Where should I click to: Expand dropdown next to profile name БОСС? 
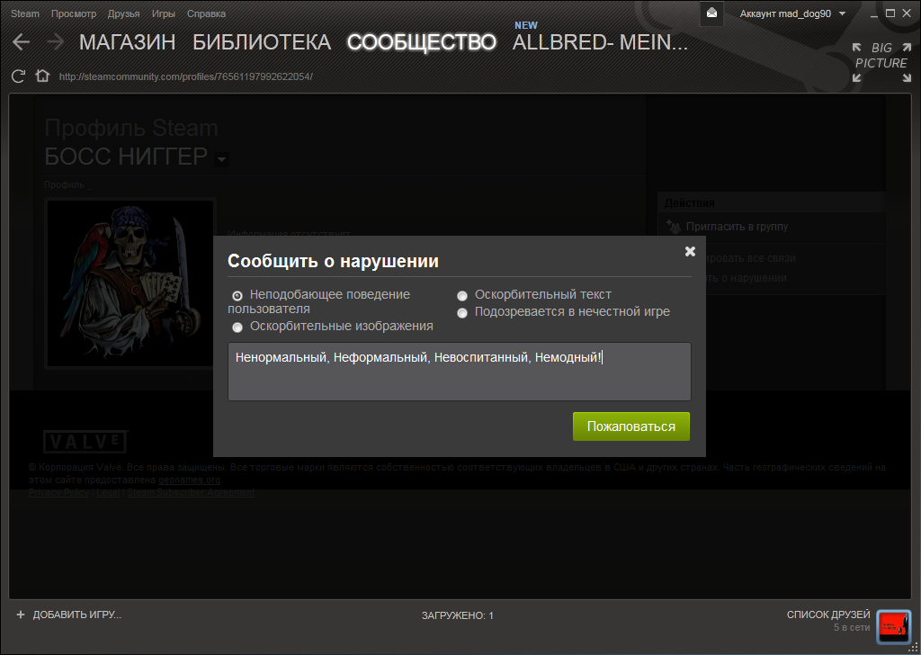tap(221, 159)
